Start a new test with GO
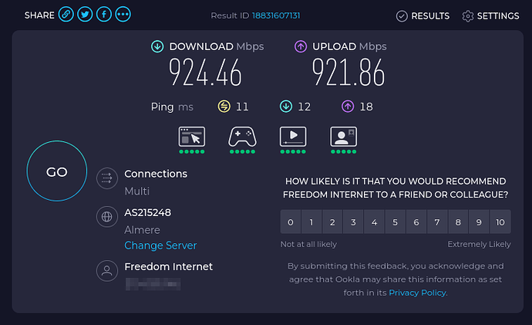This screenshot has height=325, width=532. click(x=56, y=171)
